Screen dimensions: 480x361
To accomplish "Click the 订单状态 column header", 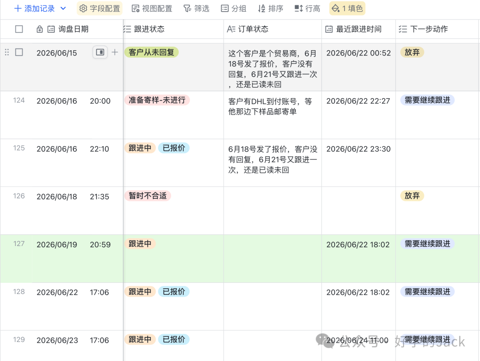I will pos(272,29).
